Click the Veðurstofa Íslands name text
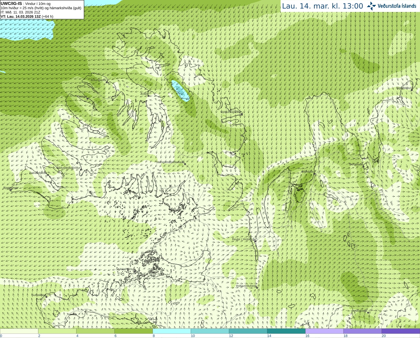420x338 pixels. click(x=397, y=6)
